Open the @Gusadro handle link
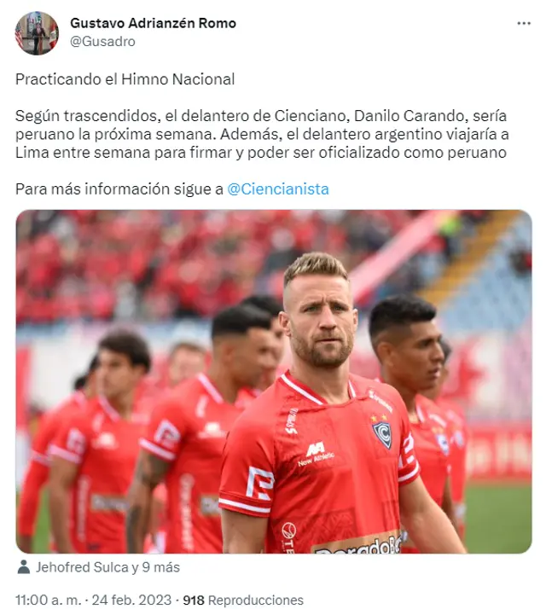This screenshot has width=546, height=609. coord(102,42)
